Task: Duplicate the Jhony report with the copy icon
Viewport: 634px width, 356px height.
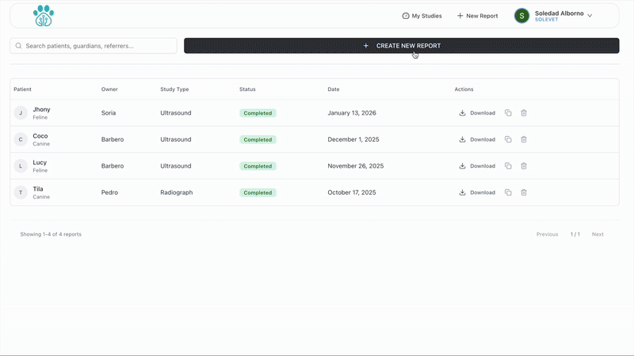Action: 508,113
